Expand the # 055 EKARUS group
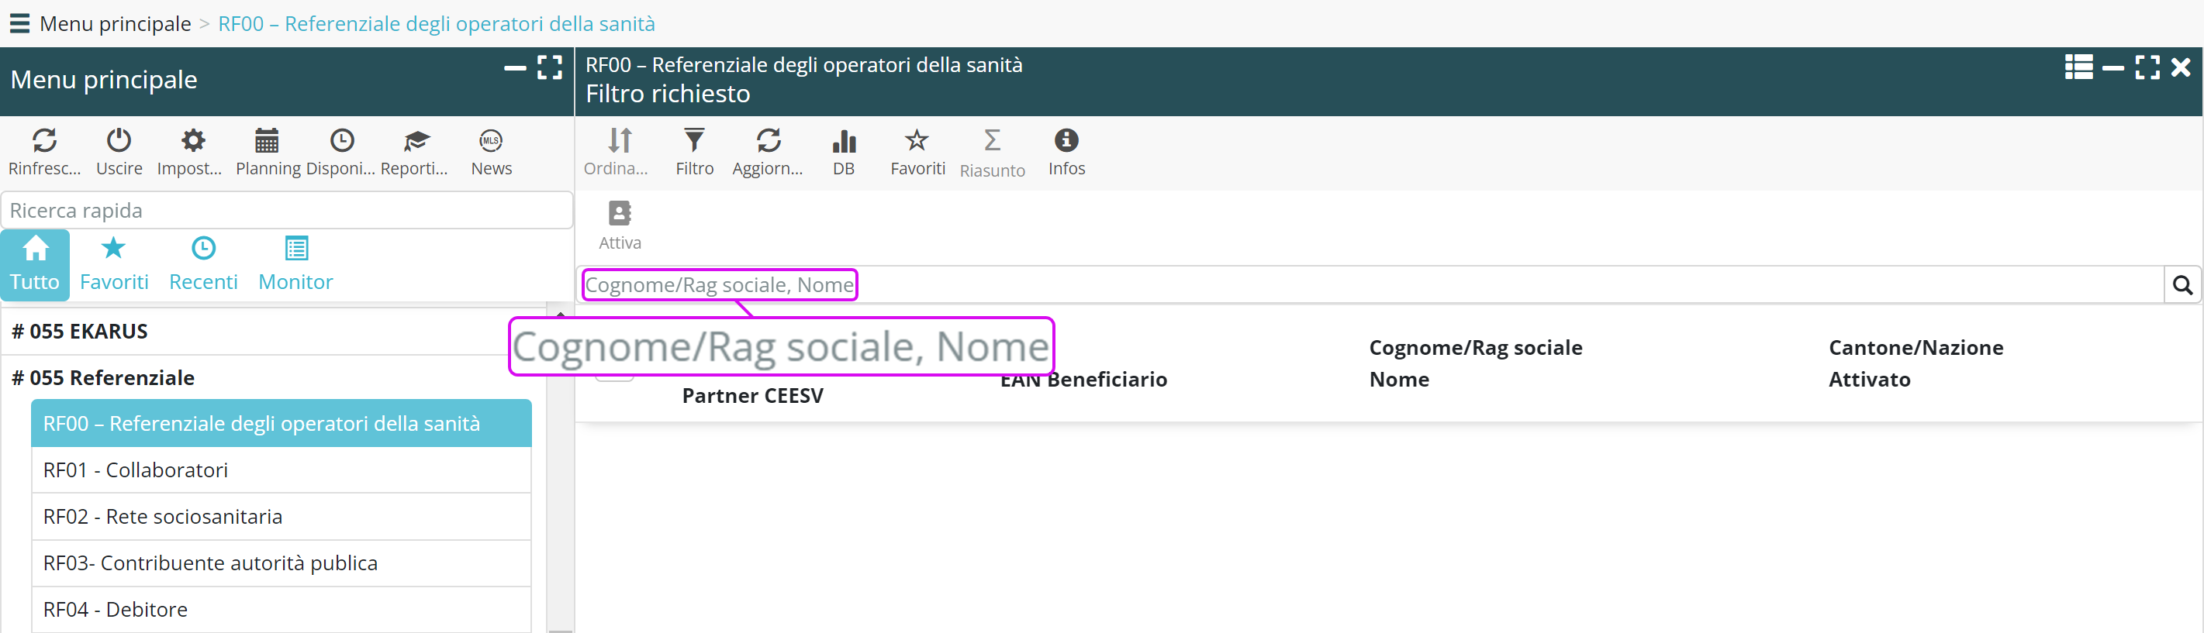This screenshot has height=633, width=2204. (79, 332)
